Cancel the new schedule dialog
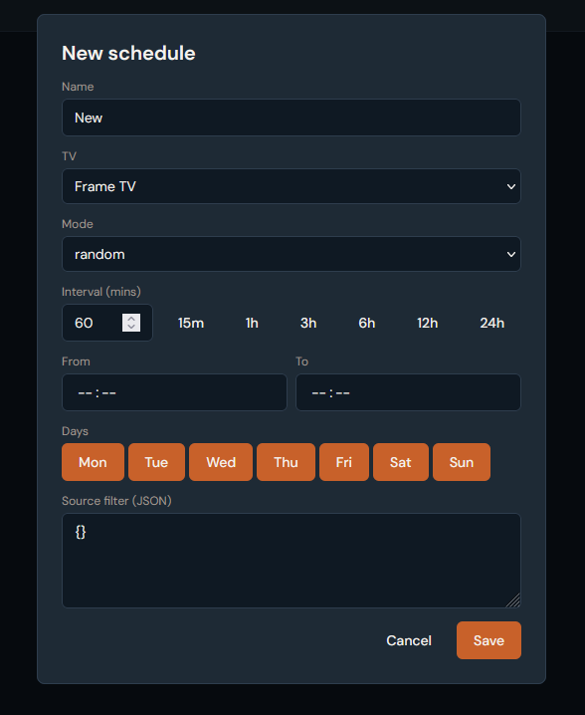Image resolution: width=585 pixels, height=715 pixels. [409, 640]
